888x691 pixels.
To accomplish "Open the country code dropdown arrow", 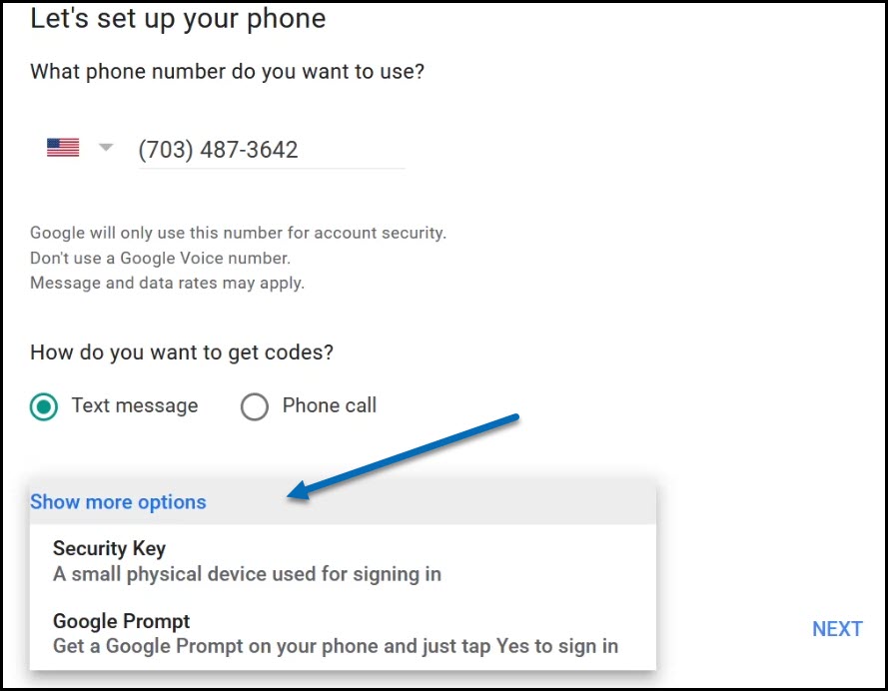I will click(106, 148).
